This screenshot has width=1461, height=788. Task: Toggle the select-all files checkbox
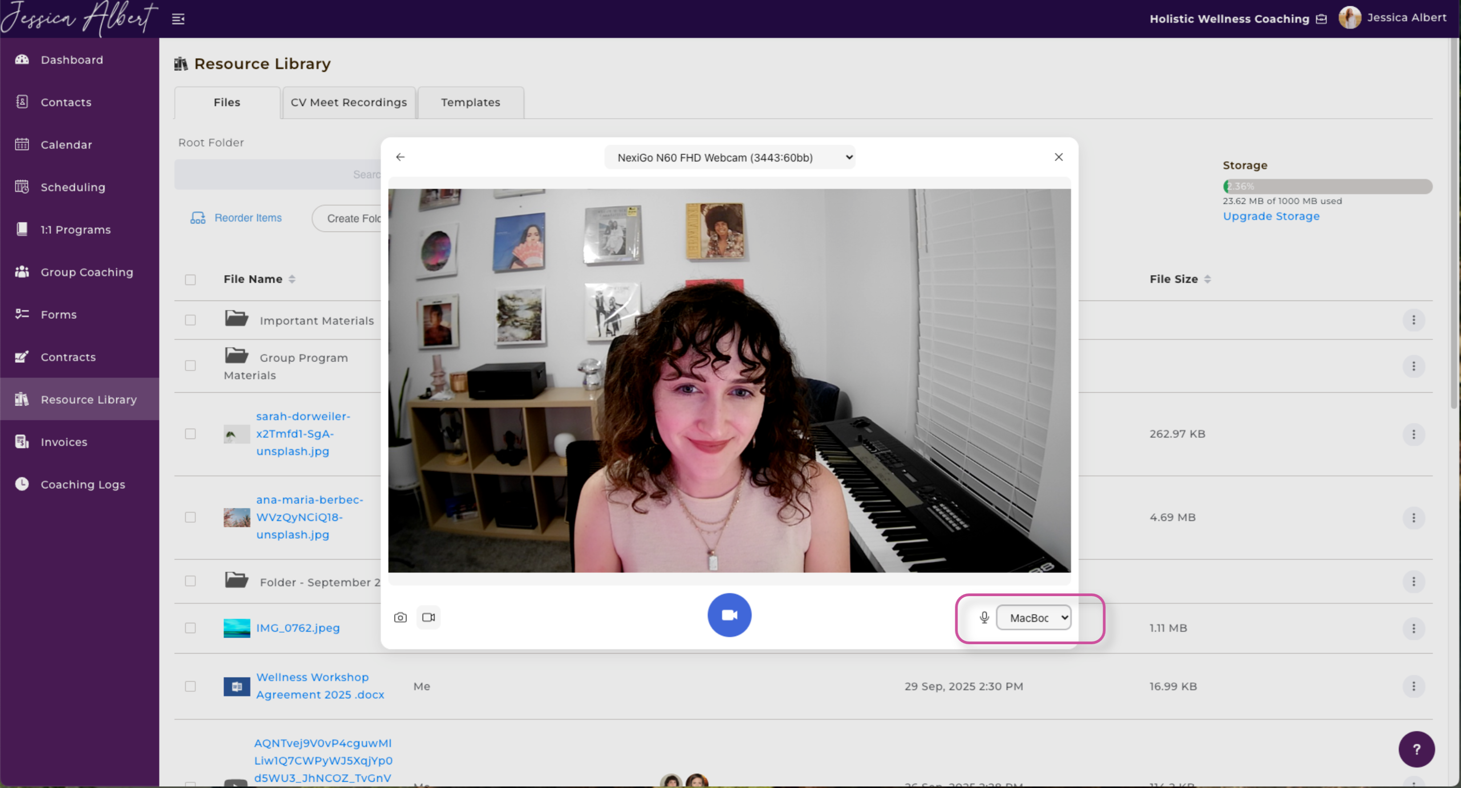(x=191, y=280)
